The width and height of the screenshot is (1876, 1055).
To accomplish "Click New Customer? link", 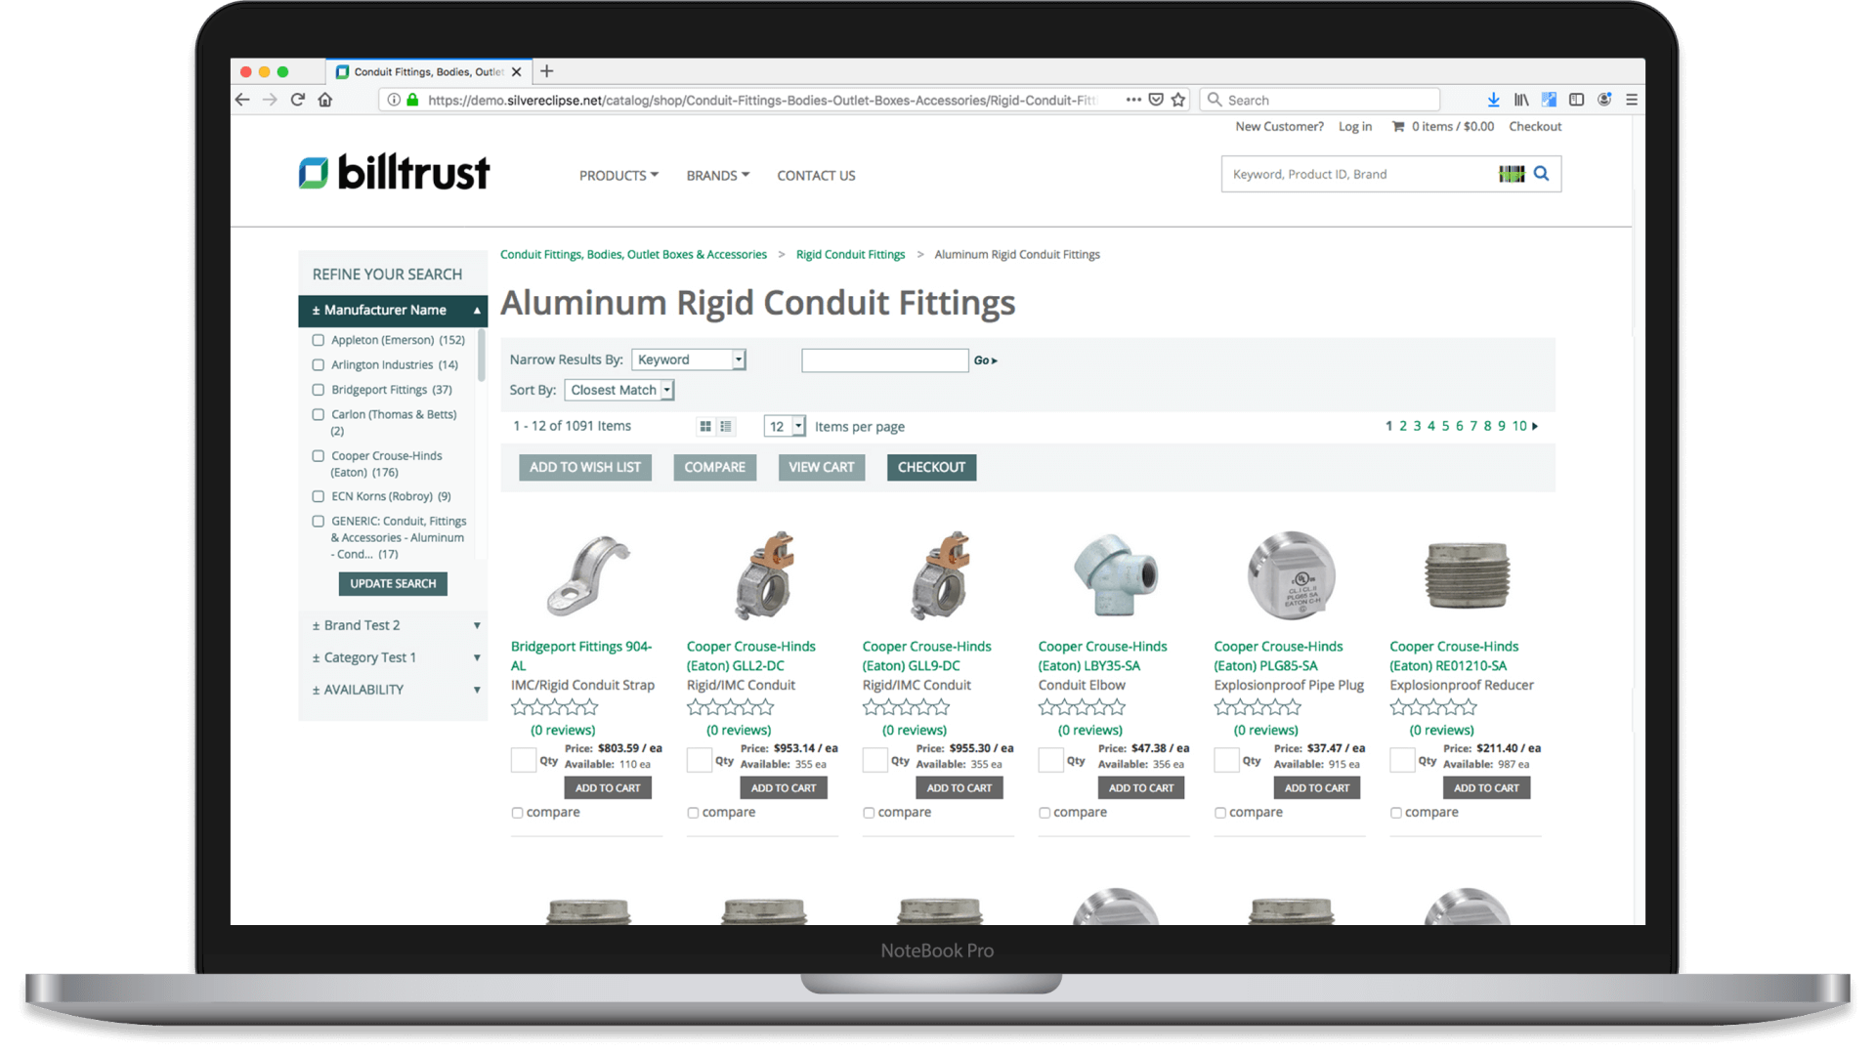I will point(1279,127).
